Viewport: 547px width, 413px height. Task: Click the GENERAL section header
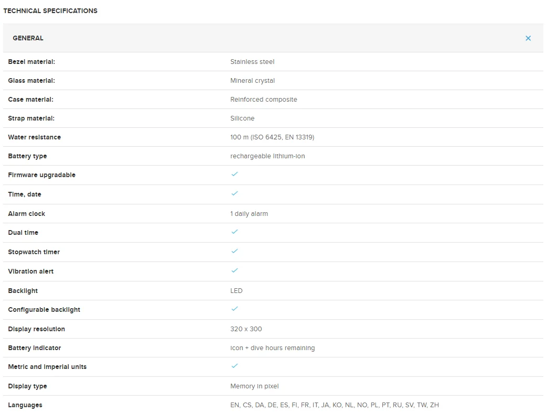(28, 38)
